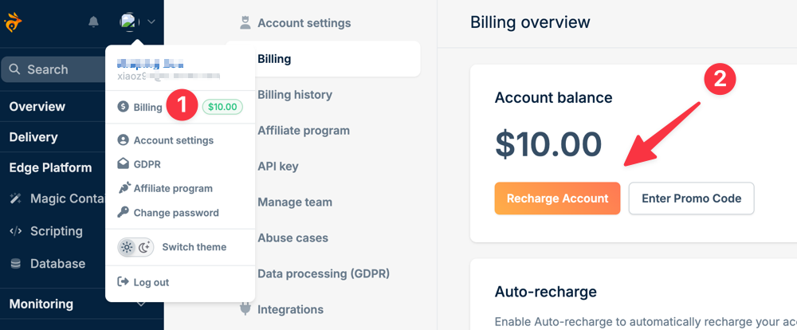Click the Log out icon
Screen dimensions: 797x330
click(123, 282)
